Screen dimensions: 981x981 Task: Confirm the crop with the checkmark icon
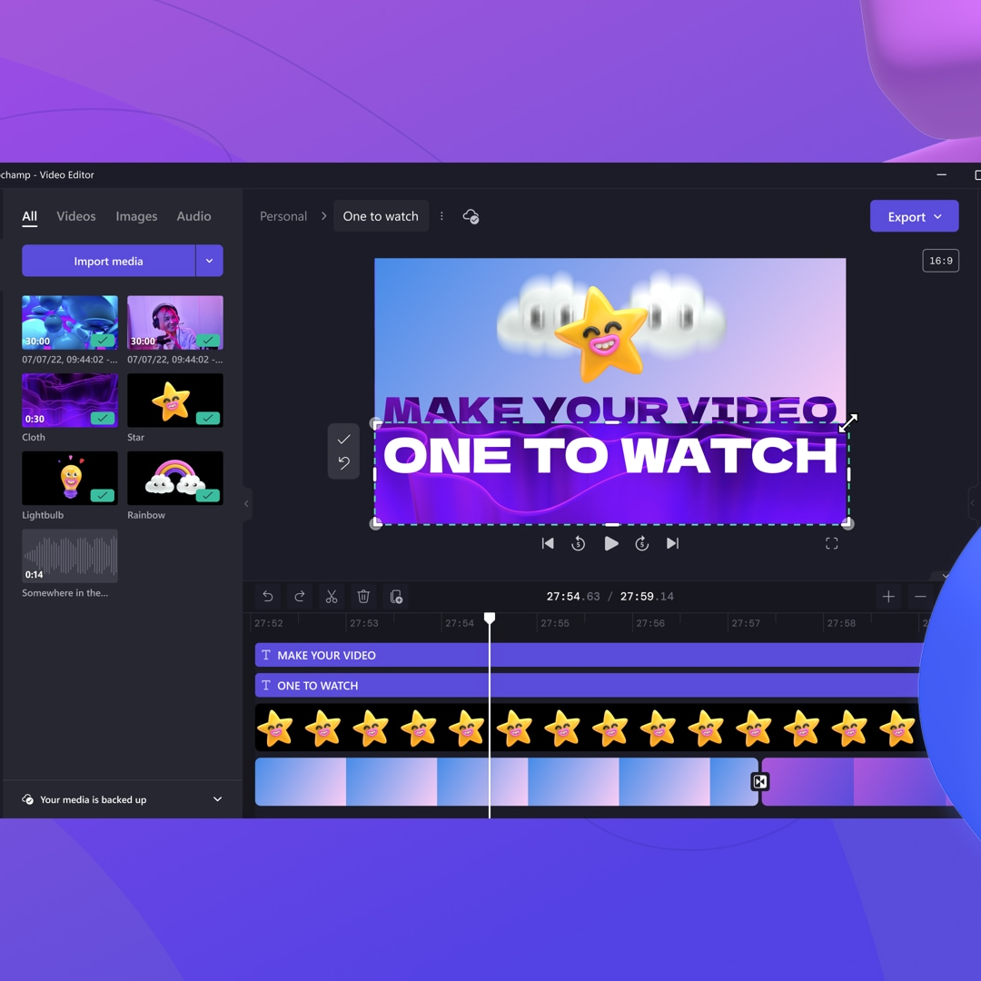tap(343, 440)
